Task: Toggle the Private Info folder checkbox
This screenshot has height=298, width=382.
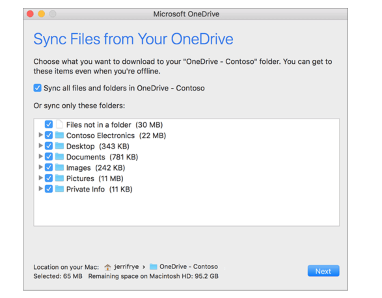Action: pyautogui.click(x=49, y=189)
